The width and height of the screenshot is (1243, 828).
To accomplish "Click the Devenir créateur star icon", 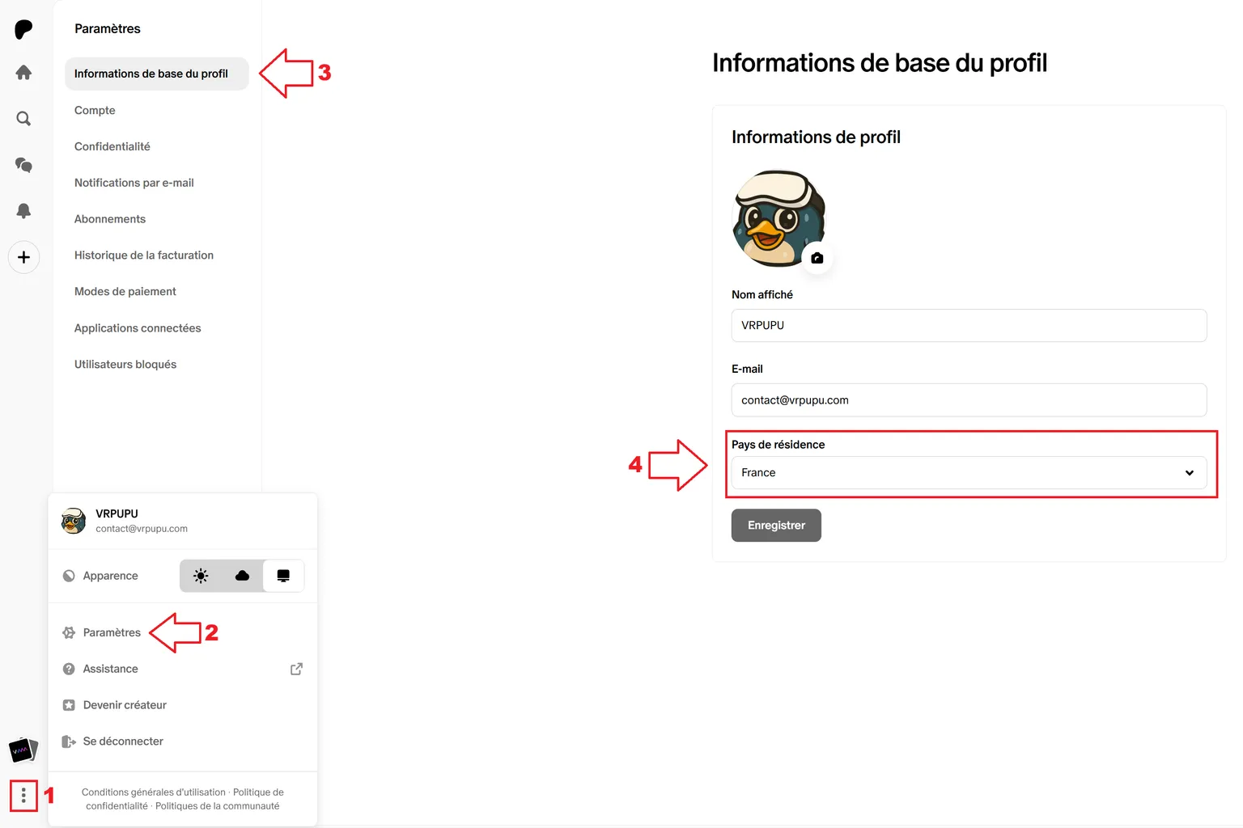I will coord(69,705).
